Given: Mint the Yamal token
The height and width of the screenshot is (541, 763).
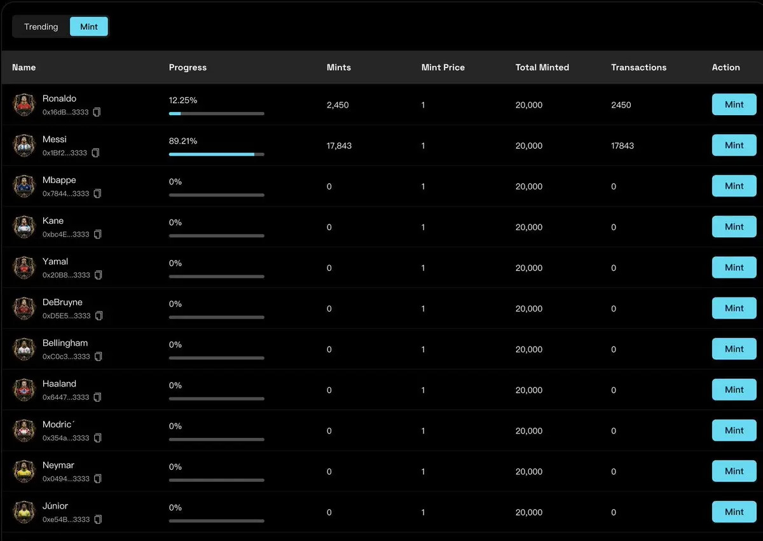Looking at the screenshot, I should (x=734, y=268).
